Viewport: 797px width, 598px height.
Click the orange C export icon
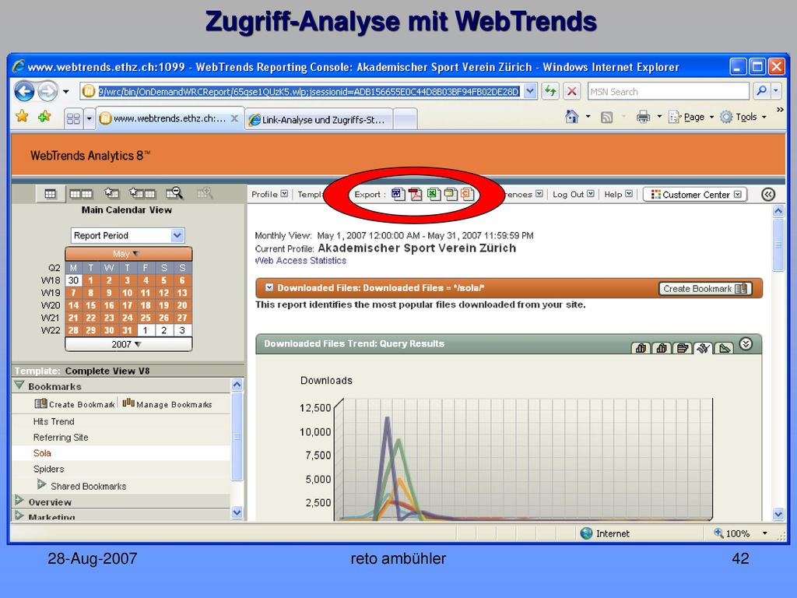click(467, 194)
